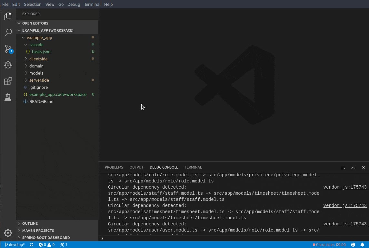Viewport: 369px width, 248px height.
Task: Click the notifications bell icon
Action: pos(362,245)
